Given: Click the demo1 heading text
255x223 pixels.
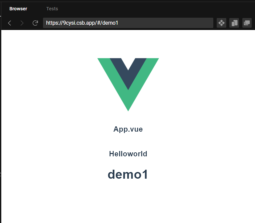Looking at the screenshot, I should 128,174.
